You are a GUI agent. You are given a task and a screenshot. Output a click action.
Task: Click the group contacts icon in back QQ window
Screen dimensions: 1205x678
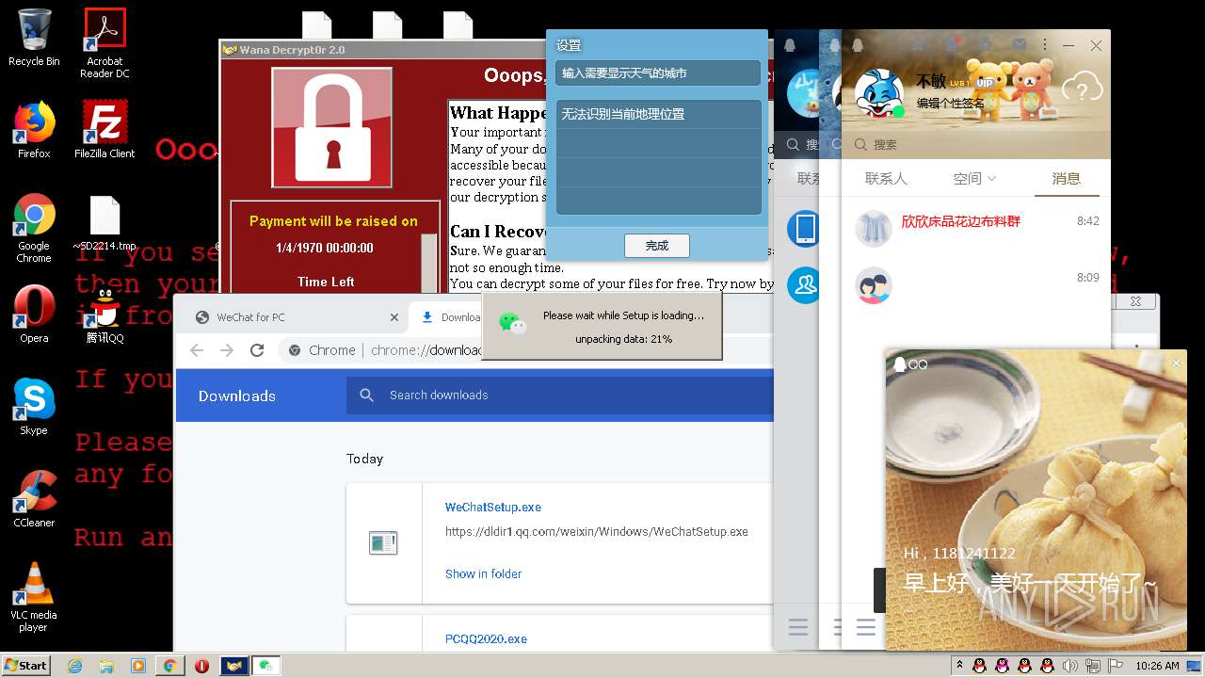tap(806, 285)
